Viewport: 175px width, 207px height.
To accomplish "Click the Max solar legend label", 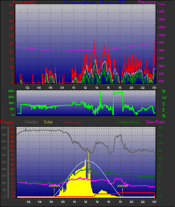I will tap(73, 122).
